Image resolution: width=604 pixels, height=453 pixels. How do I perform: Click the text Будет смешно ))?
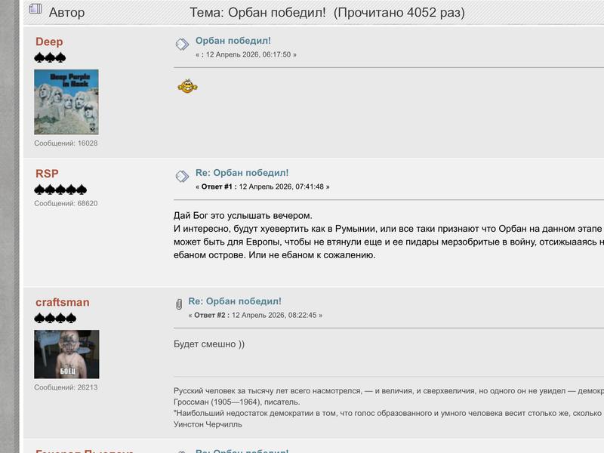(x=209, y=344)
